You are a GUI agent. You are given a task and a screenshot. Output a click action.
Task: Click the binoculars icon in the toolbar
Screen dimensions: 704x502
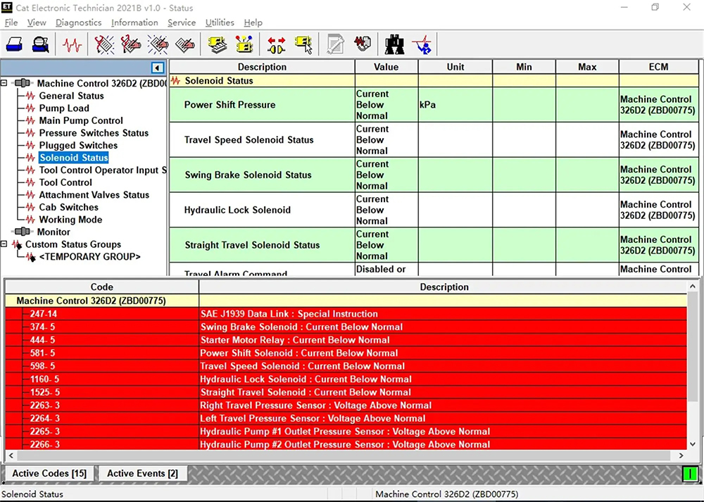click(x=394, y=45)
